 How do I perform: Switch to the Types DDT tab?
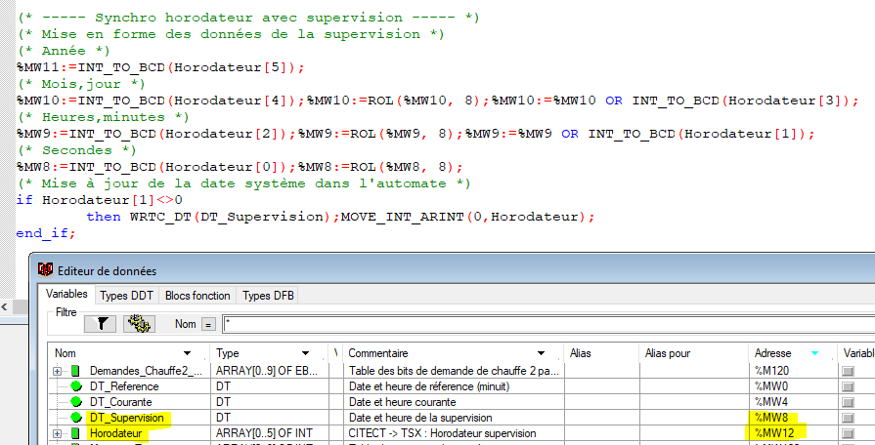pyautogui.click(x=127, y=296)
